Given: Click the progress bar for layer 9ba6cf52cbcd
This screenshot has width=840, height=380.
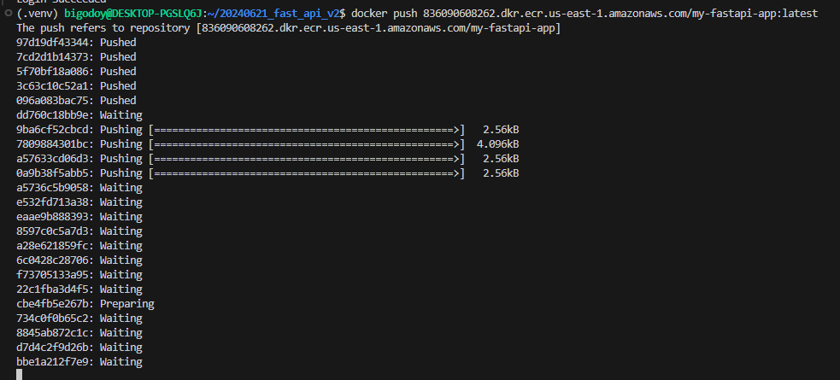Looking at the screenshot, I should coord(306,129).
